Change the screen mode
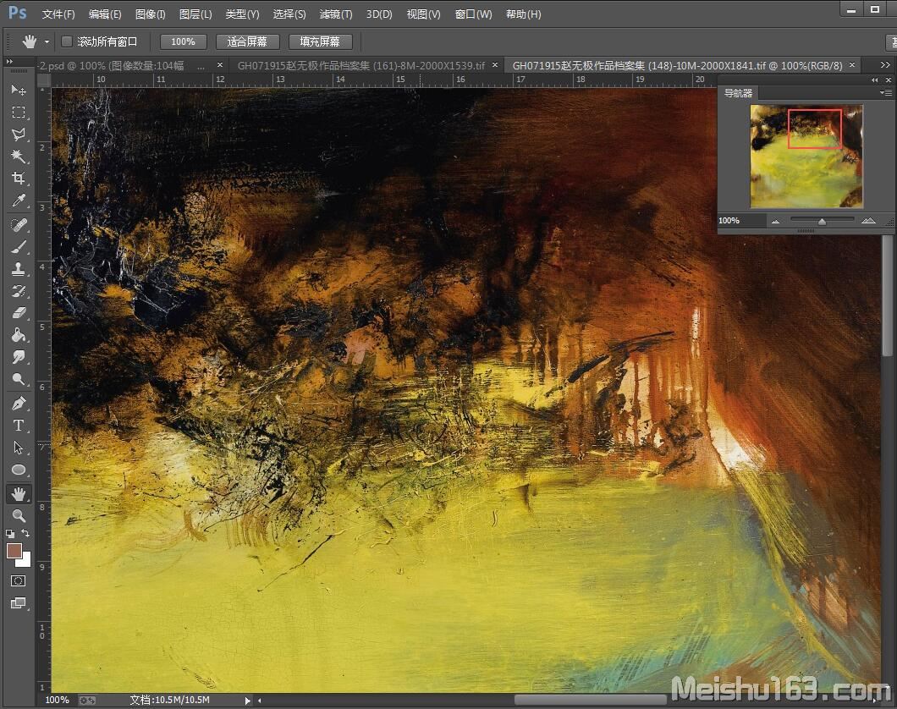897x709 pixels. tap(19, 603)
